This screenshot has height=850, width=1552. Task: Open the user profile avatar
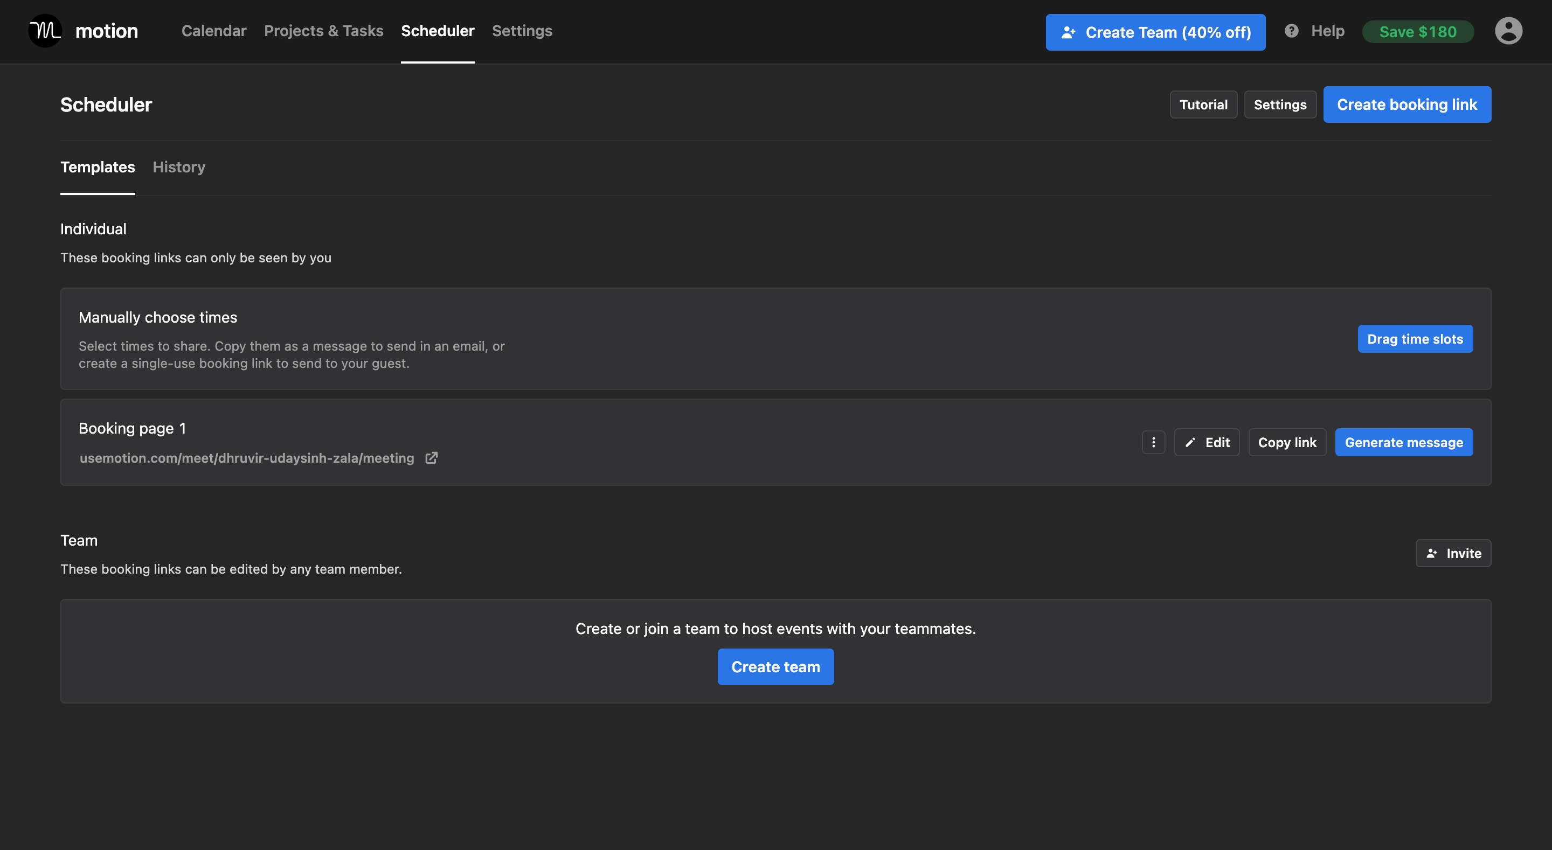point(1508,31)
